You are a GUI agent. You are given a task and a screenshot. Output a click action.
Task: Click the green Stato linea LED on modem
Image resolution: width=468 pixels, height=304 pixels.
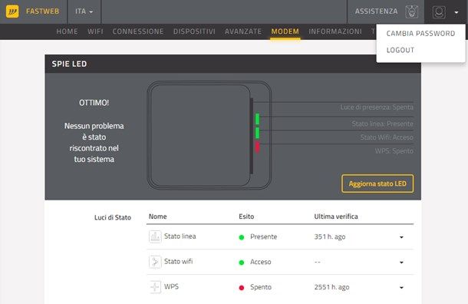click(x=257, y=119)
